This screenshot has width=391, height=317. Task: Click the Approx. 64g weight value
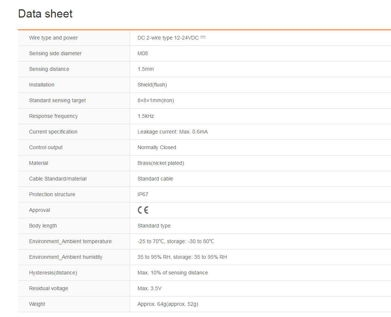click(168, 304)
